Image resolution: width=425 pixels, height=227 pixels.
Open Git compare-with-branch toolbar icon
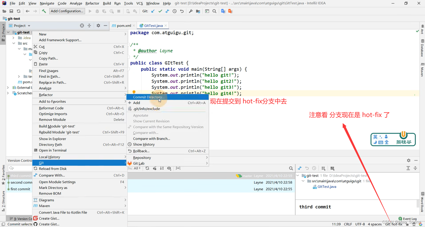coord(167,11)
